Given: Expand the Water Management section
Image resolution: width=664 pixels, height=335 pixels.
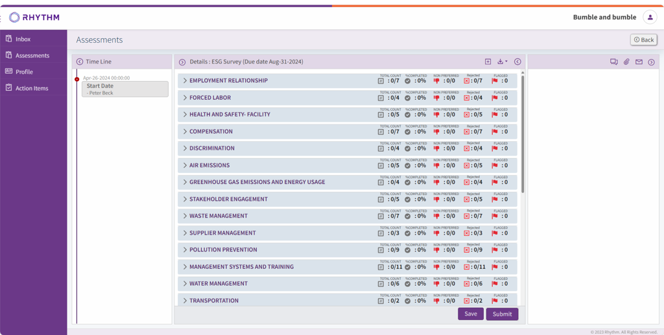Looking at the screenshot, I should pyautogui.click(x=185, y=284).
